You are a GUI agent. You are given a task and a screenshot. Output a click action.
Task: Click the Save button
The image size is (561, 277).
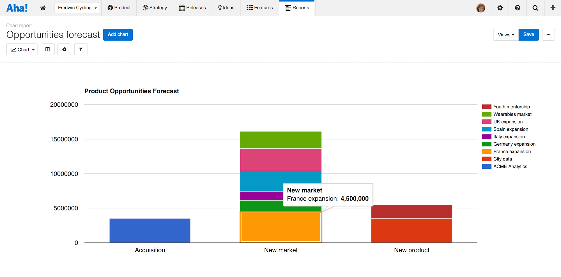(528, 35)
